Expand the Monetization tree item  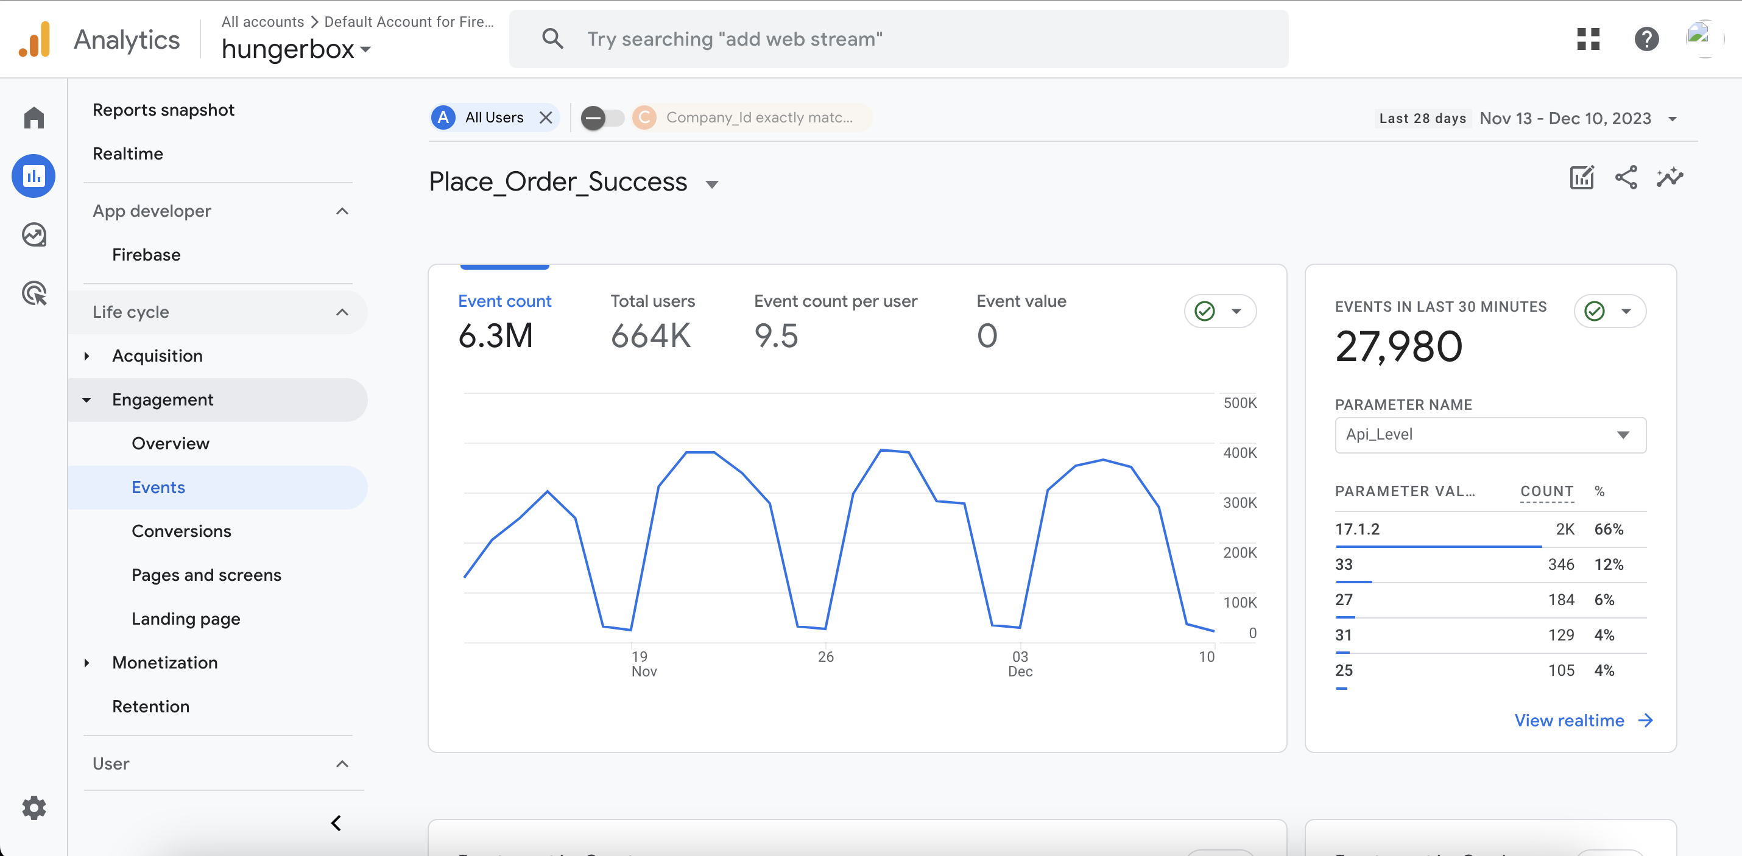pyautogui.click(x=86, y=662)
